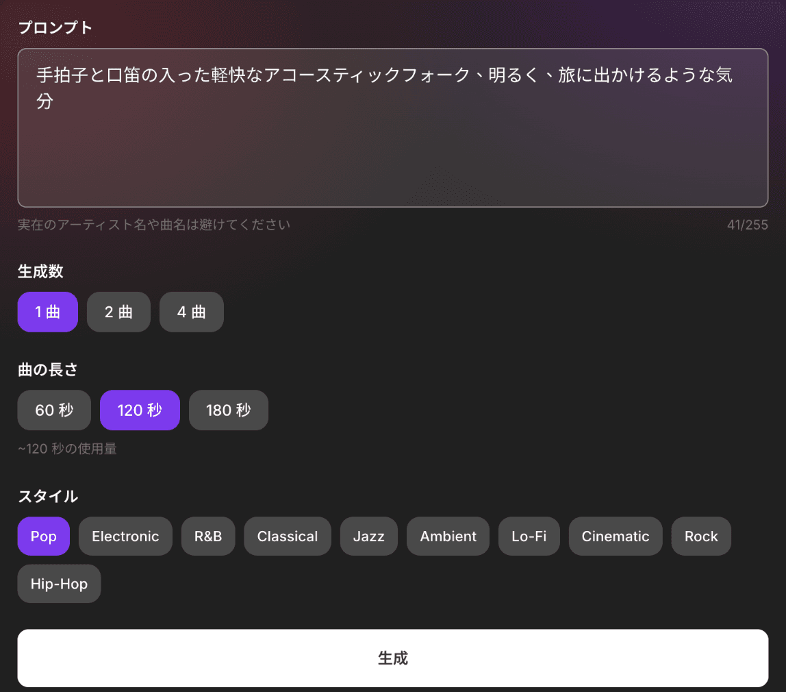
Task: Select 2 曲 generation count
Action: tap(119, 312)
